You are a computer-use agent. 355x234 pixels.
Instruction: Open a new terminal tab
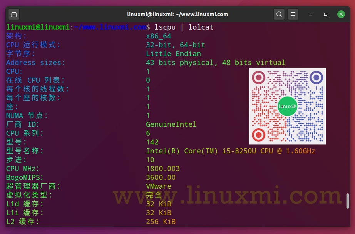tap(14, 15)
